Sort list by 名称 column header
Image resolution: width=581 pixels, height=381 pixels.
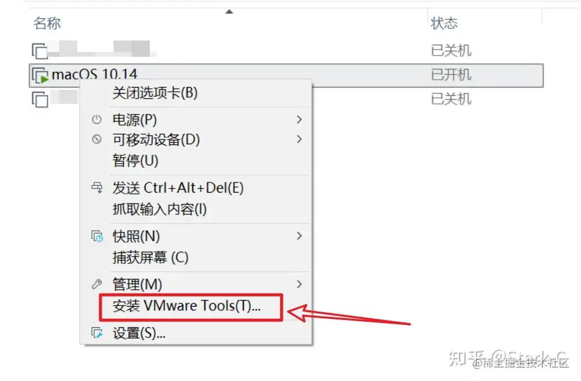point(47,24)
